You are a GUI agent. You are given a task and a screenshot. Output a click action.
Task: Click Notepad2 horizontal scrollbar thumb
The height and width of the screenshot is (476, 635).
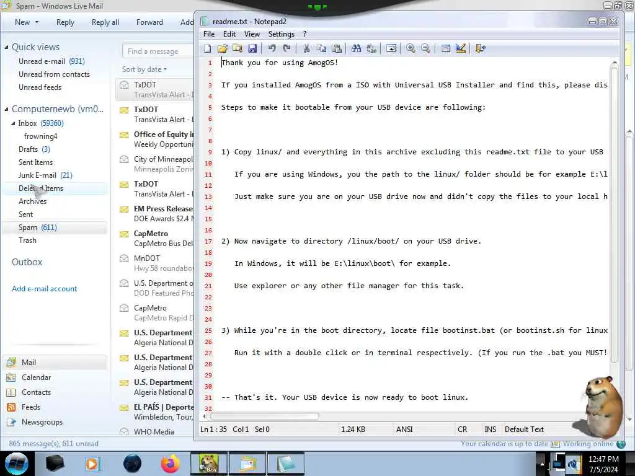coord(265,416)
